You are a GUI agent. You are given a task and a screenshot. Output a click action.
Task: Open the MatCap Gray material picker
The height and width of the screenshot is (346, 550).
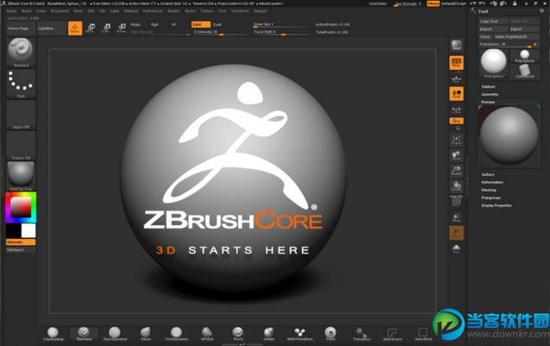[21, 176]
